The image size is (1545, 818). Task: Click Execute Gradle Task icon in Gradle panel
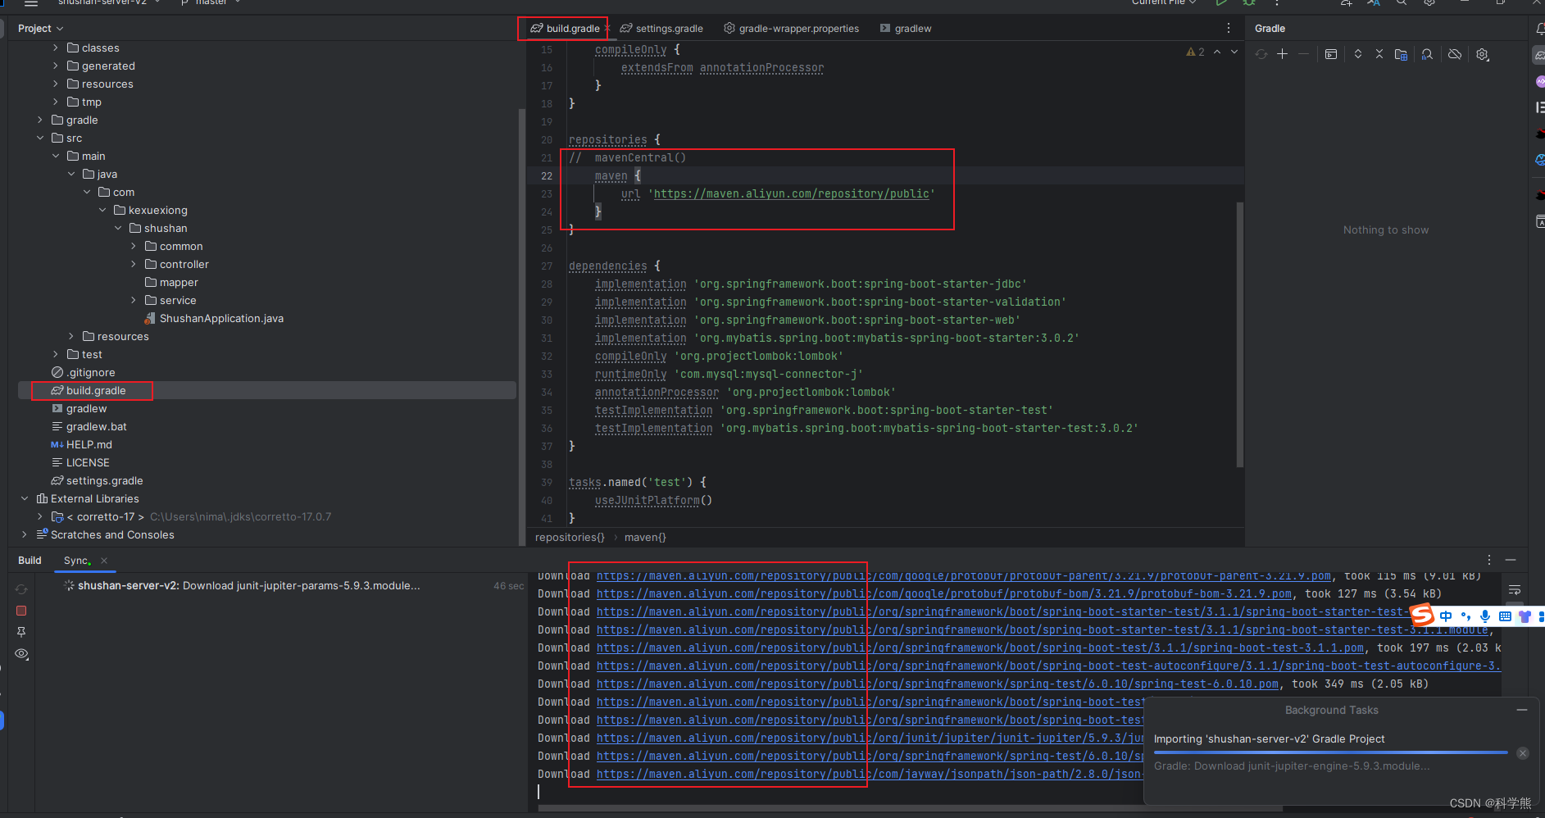(1331, 54)
